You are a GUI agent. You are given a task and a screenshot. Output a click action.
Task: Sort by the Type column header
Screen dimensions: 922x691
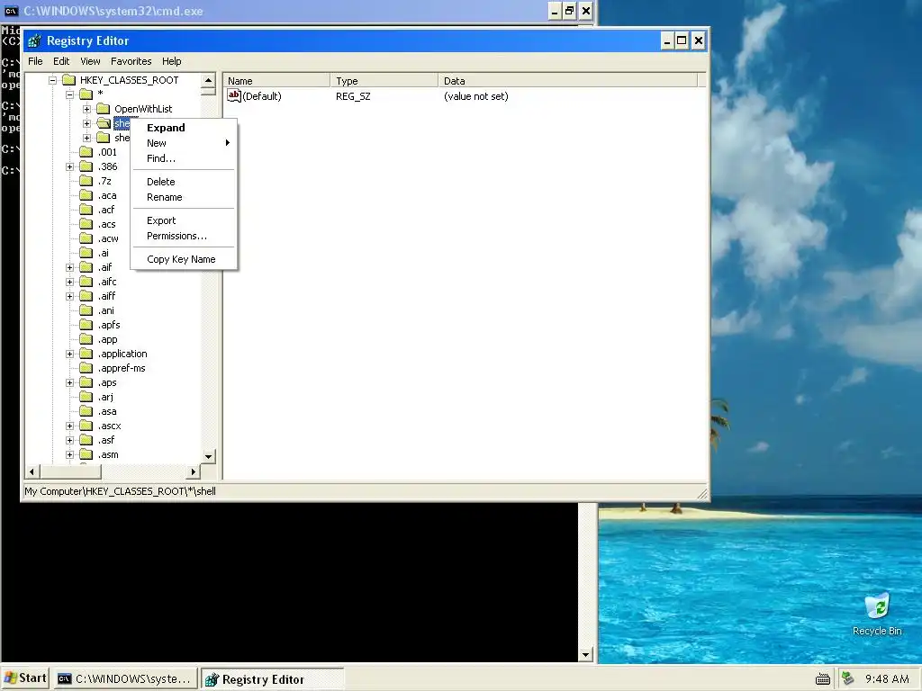[384, 80]
